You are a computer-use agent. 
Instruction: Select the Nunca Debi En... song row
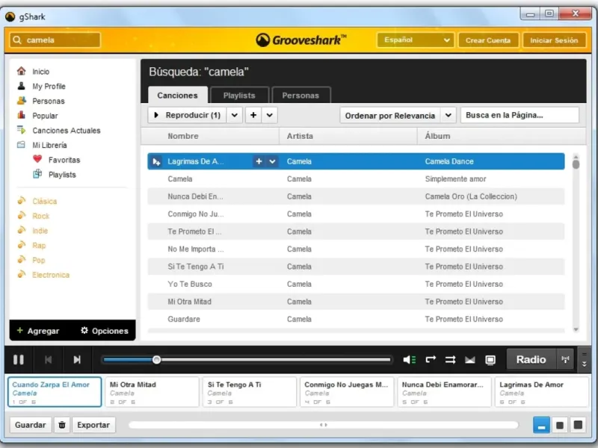(x=356, y=196)
